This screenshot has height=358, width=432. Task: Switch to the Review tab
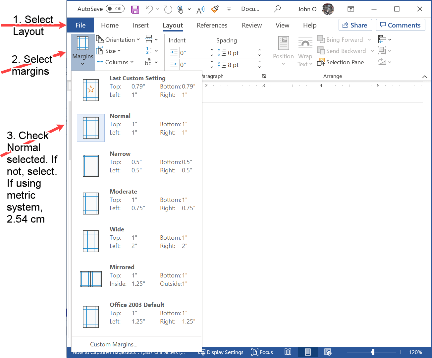click(252, 25)
